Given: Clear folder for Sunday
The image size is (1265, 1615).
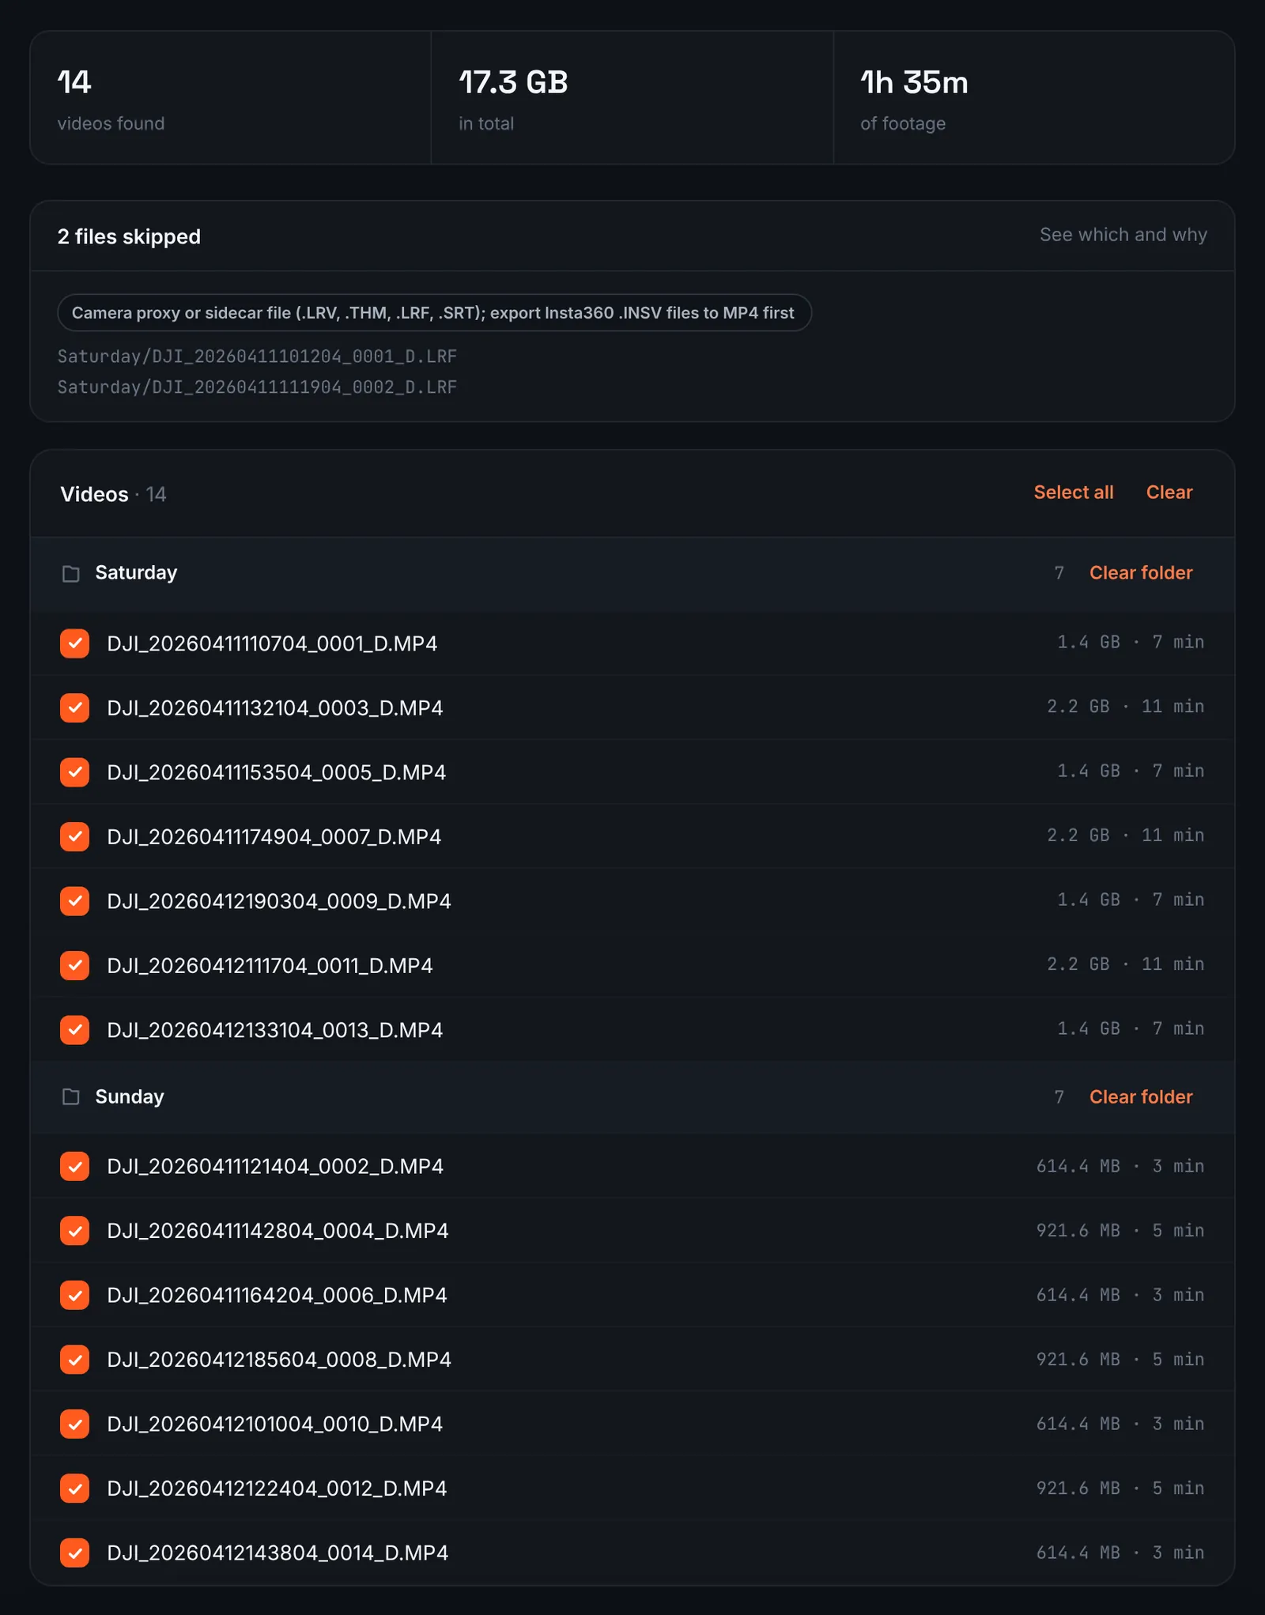Looking at the screenshot, I should pos(1140,1096).
